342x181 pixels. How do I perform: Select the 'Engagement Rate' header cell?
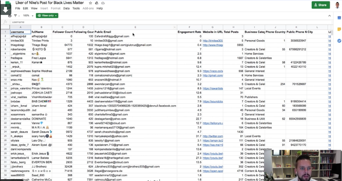pyautogui.click(x=189, y=32)
